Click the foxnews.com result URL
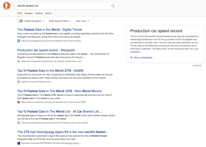The height and width of the screenshot is (147, 206). 51,143
